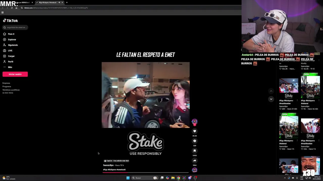Open options menu for 95 likes video
Viewport: 323px width, 181px height.
point(319,101)
